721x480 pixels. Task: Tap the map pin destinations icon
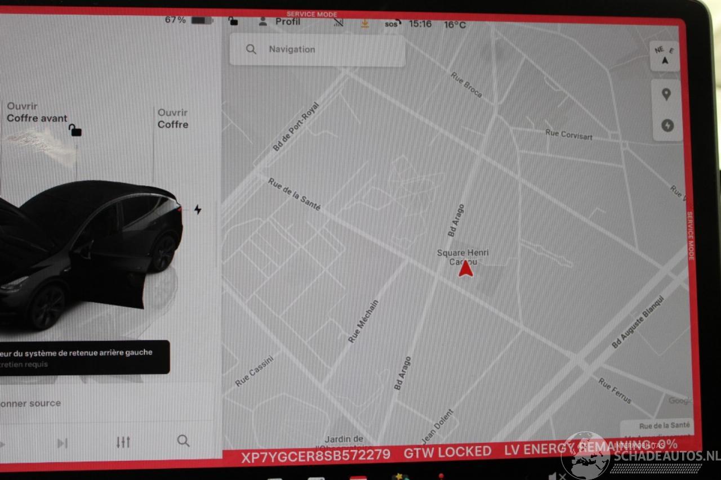666,95
